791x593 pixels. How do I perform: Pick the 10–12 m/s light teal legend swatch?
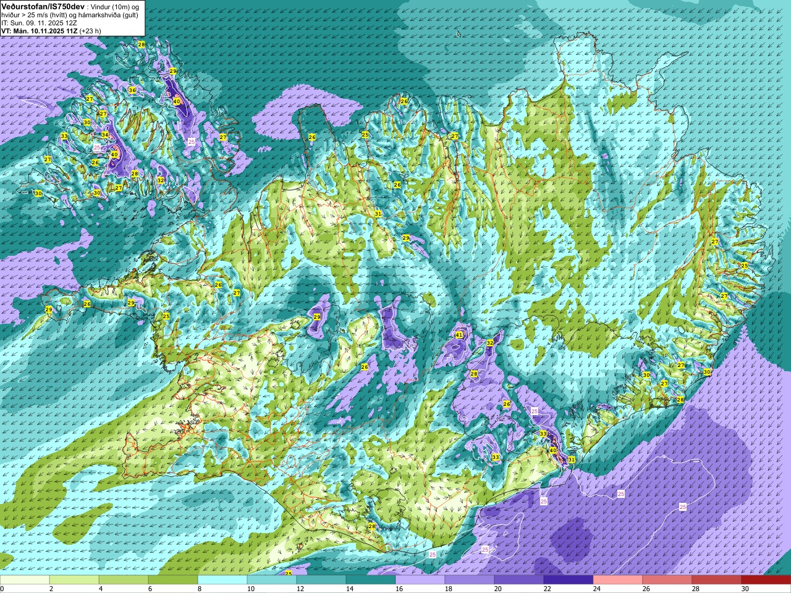click(272, 580)
